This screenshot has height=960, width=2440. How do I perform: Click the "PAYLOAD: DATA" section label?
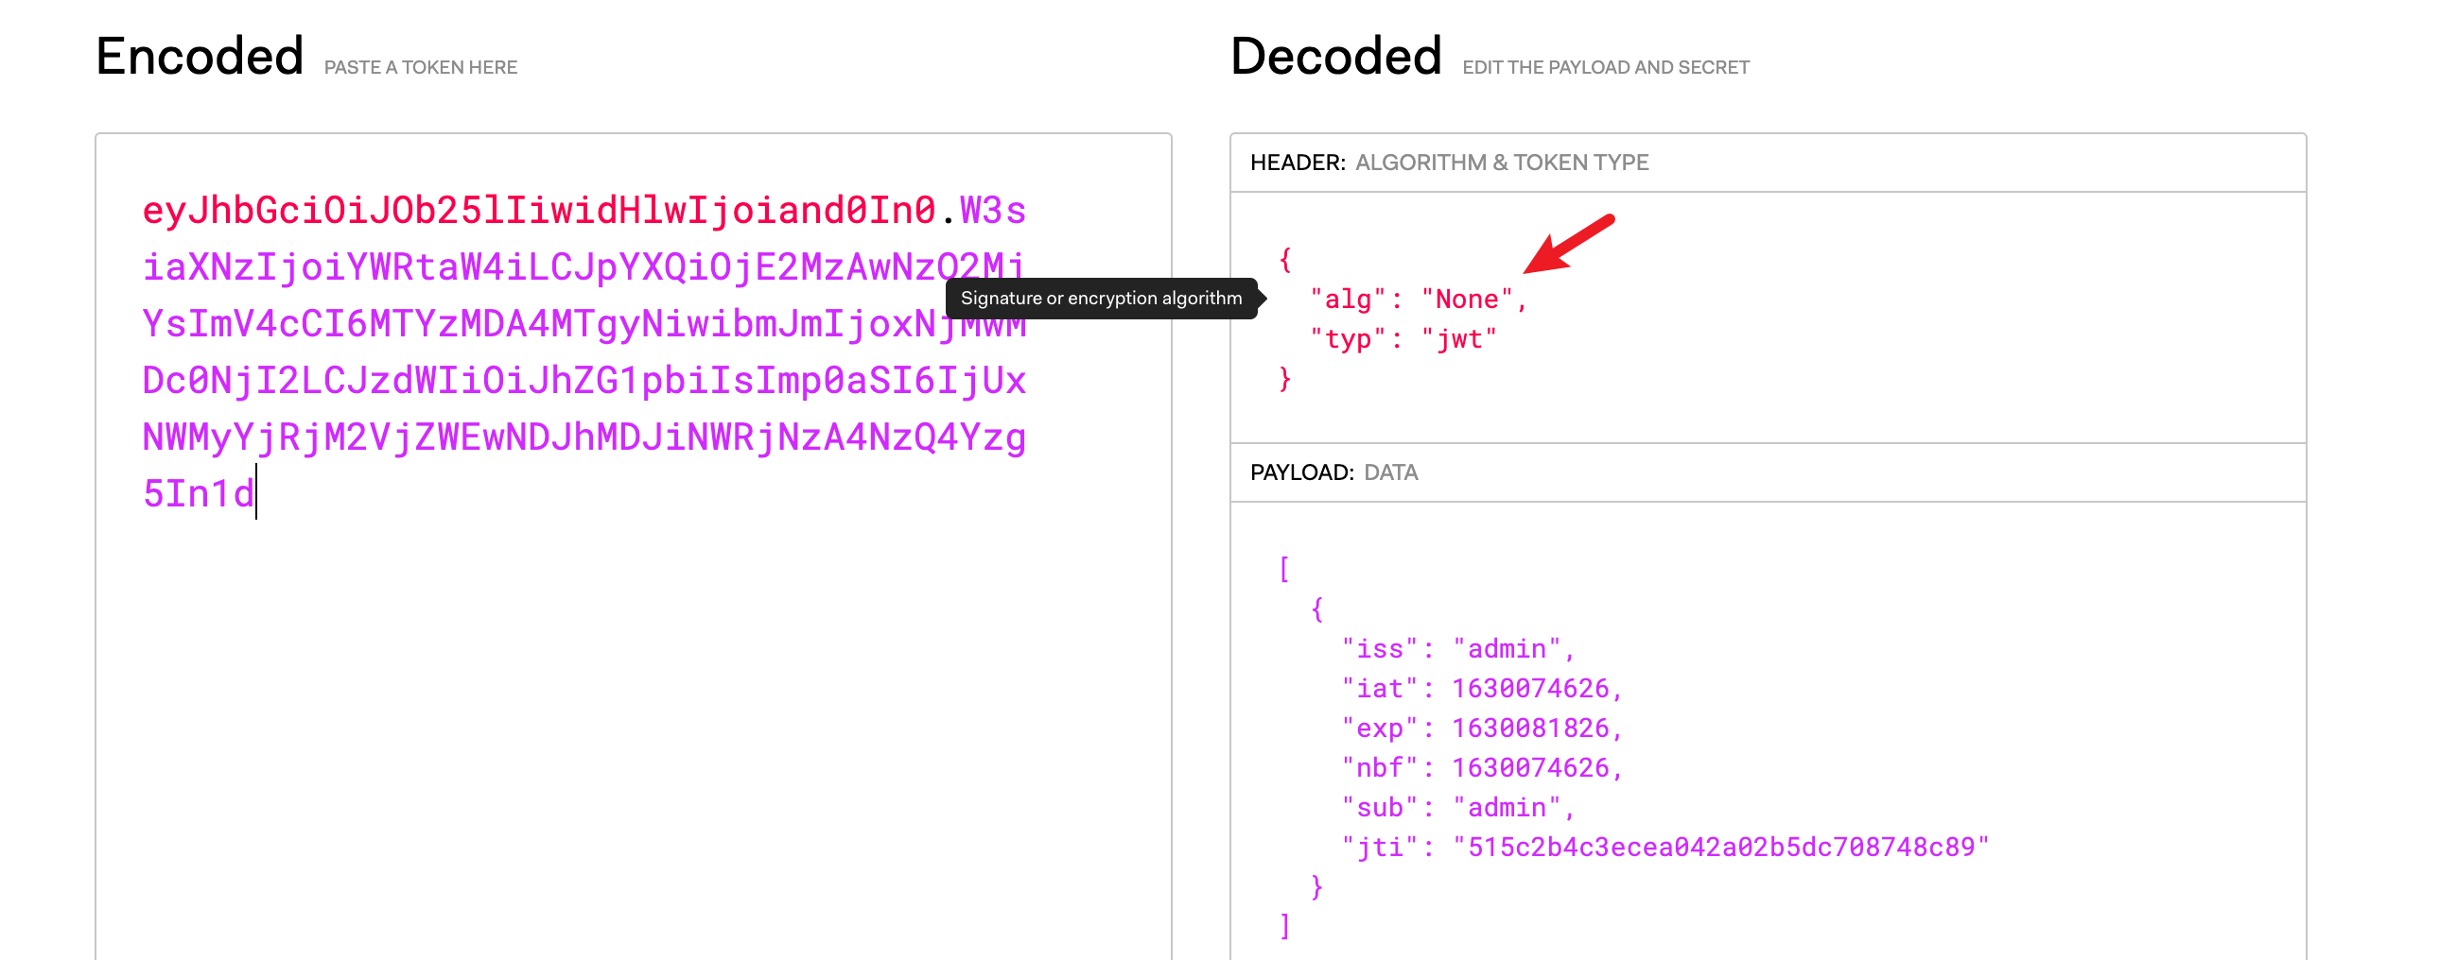tap(1333, 472)
